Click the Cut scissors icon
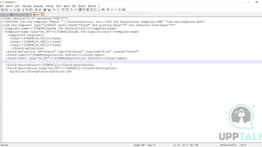 pos(23,10)
